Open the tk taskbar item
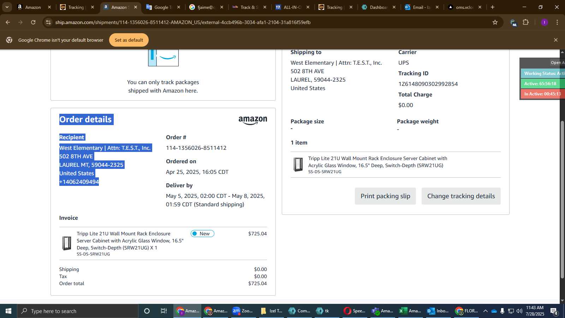This screenshot has width=565, height=318. click(x=327, y=311)
